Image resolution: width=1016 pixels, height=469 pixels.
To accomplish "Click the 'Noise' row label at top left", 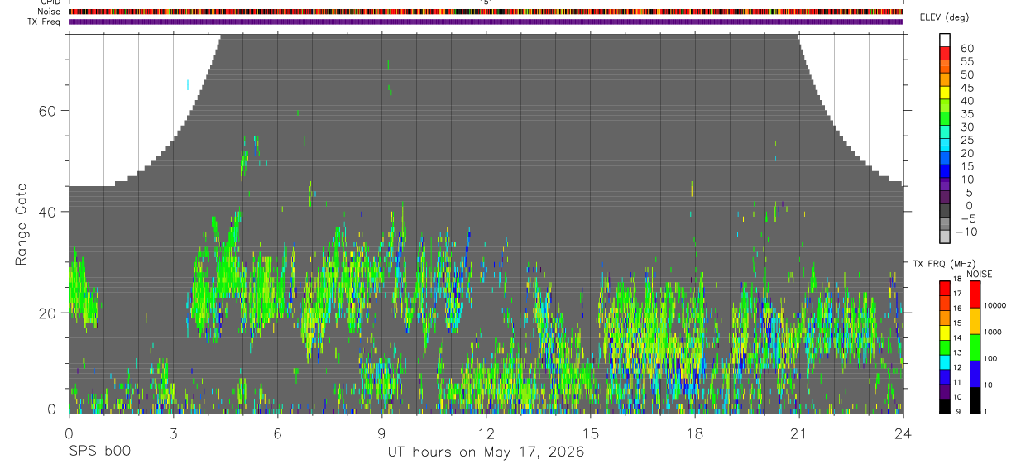I will coord(47,12).
